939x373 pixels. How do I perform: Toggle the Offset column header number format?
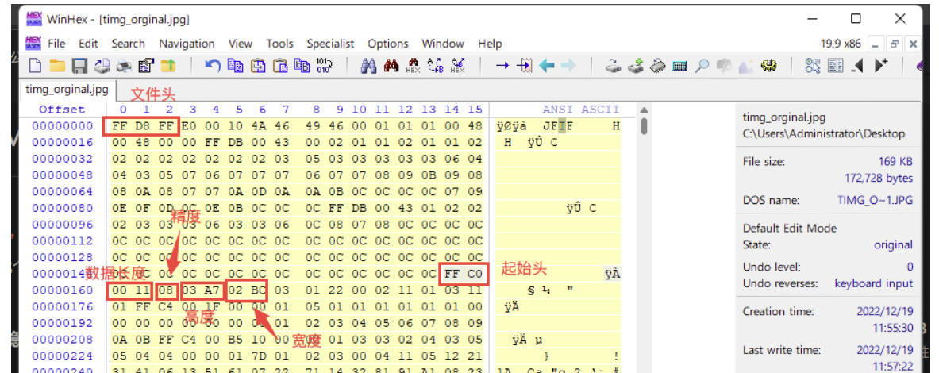click(x=61, y=110)
